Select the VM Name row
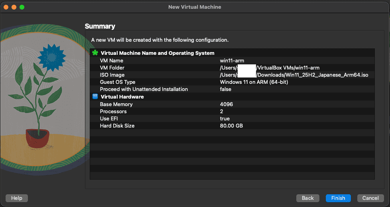Screen dimensions: 390x207 [111, 60]
